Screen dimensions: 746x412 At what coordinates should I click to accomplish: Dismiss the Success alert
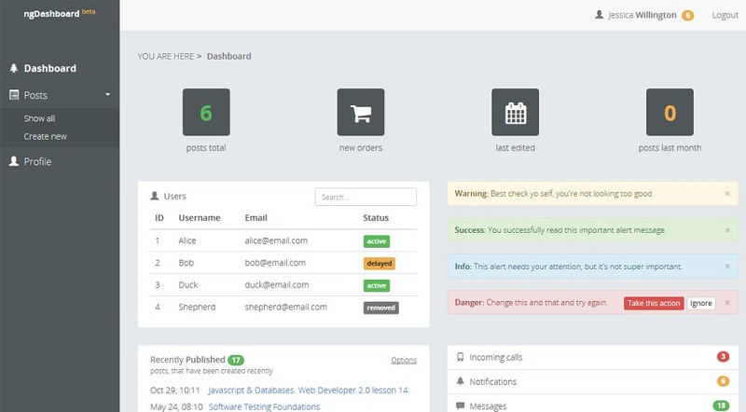(x=727, y=230)
